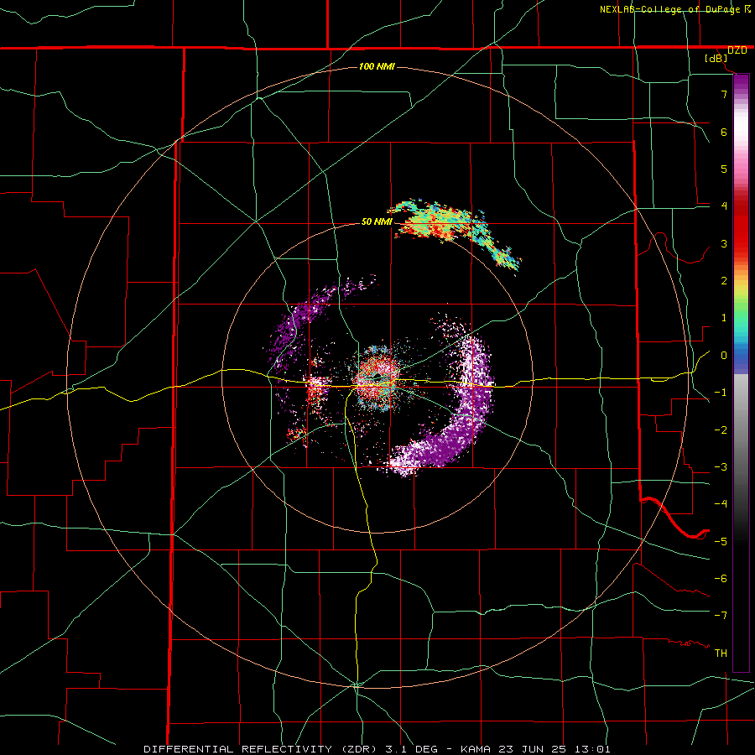Select the "100 NMI" range ring label

377,66
